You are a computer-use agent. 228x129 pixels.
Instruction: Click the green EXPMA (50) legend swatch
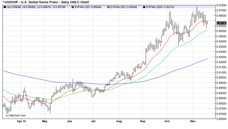[108, 7]
